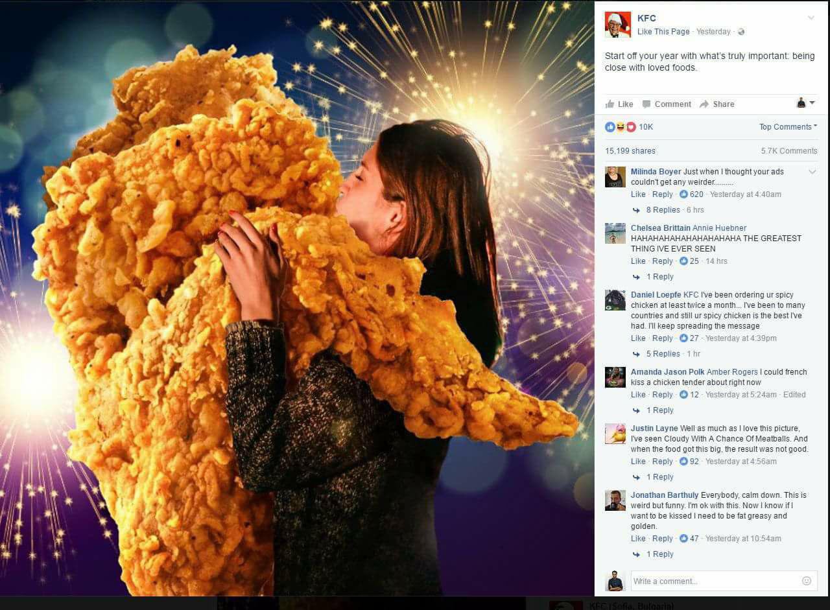This screenshot has height=610, width=830.
Task: Open the commenting-as profile selector dropdown
Action: pos(806,103)
